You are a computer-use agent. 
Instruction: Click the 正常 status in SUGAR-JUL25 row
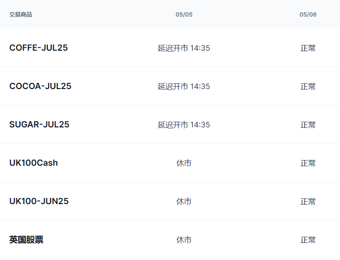pos(308,125)
